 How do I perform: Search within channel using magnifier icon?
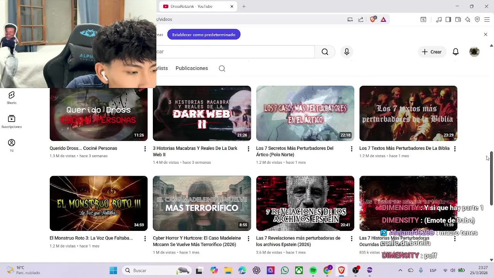point(222,68)
